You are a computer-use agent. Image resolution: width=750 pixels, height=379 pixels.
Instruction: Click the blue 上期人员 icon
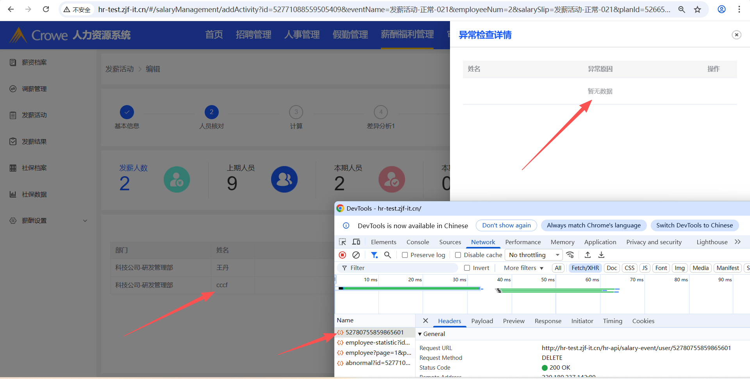point(284,179)
